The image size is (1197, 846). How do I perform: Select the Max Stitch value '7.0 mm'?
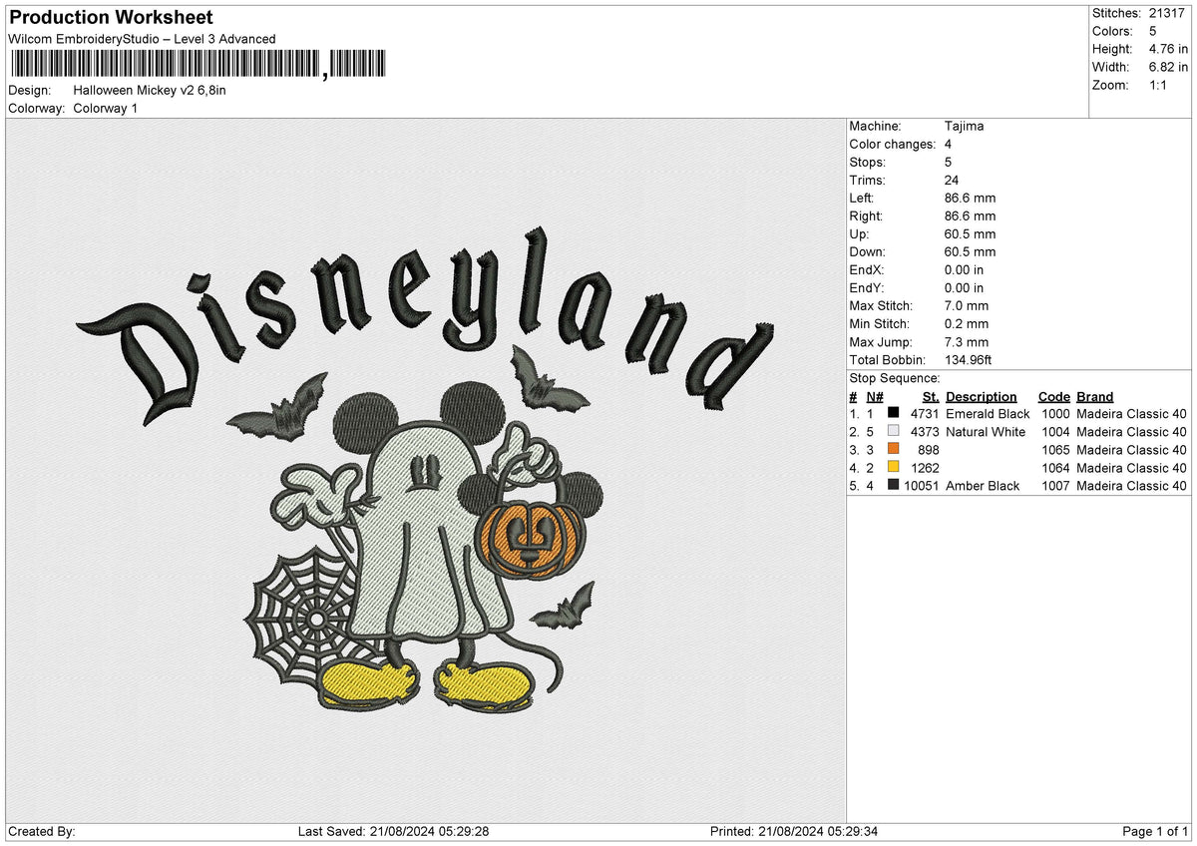(966, 306)
